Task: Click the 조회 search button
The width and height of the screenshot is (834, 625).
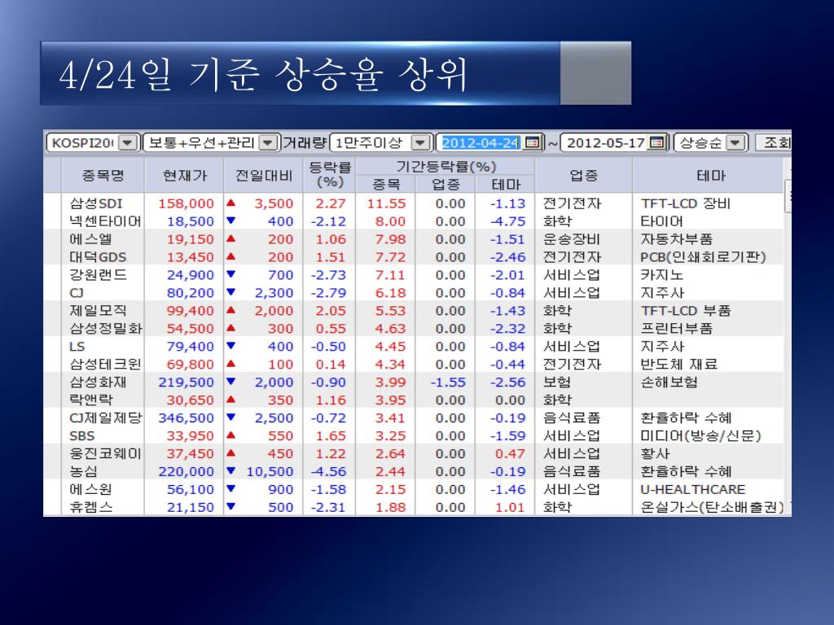Action: click(x=775, y=142)
